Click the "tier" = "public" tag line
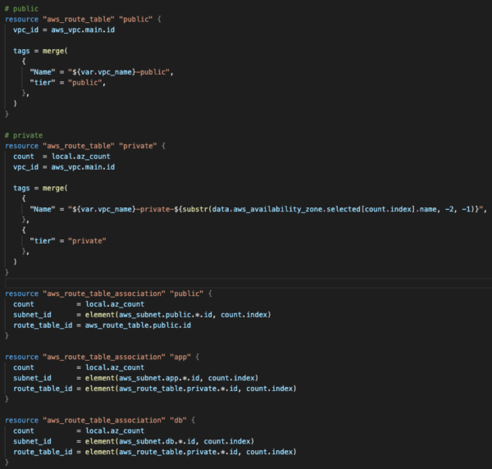492x469 pixels. point(67,82)
